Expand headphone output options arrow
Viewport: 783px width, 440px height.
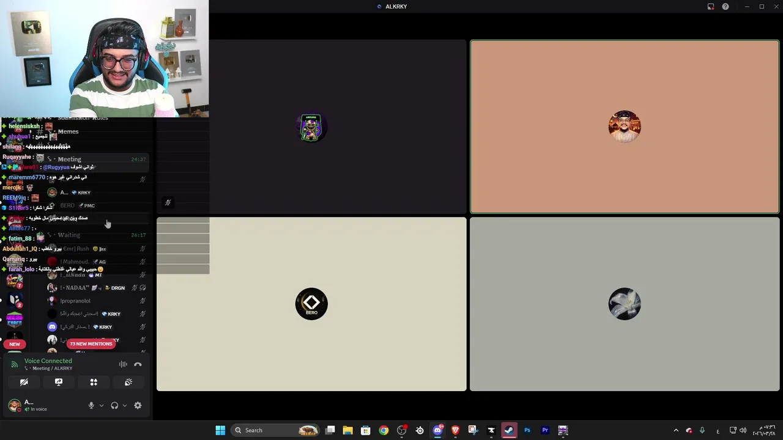pyautogui.click(x=125, y=405)
